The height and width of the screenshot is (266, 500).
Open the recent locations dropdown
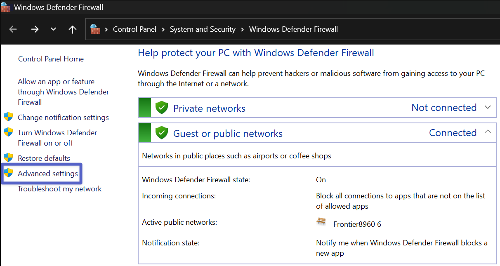click(x=53, y=29)
